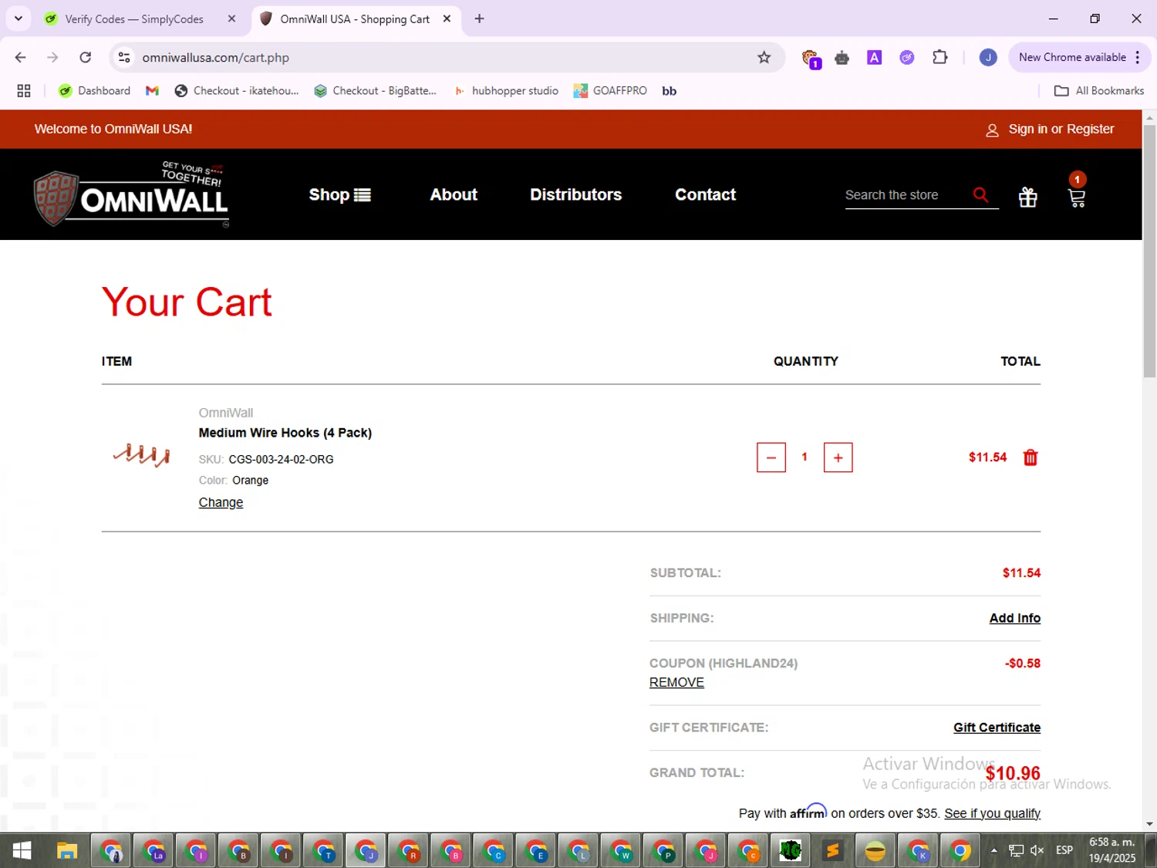Click See if you qualify for Affirm
The width and height of the screenshot is (1157, 868).
[992, 813]
